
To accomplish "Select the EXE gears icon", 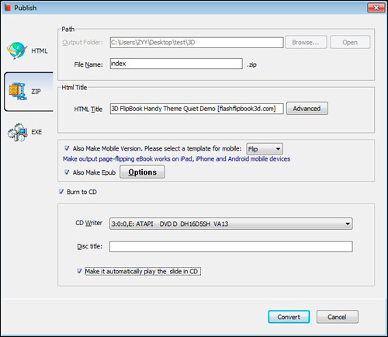I will [x=17, y=132].
